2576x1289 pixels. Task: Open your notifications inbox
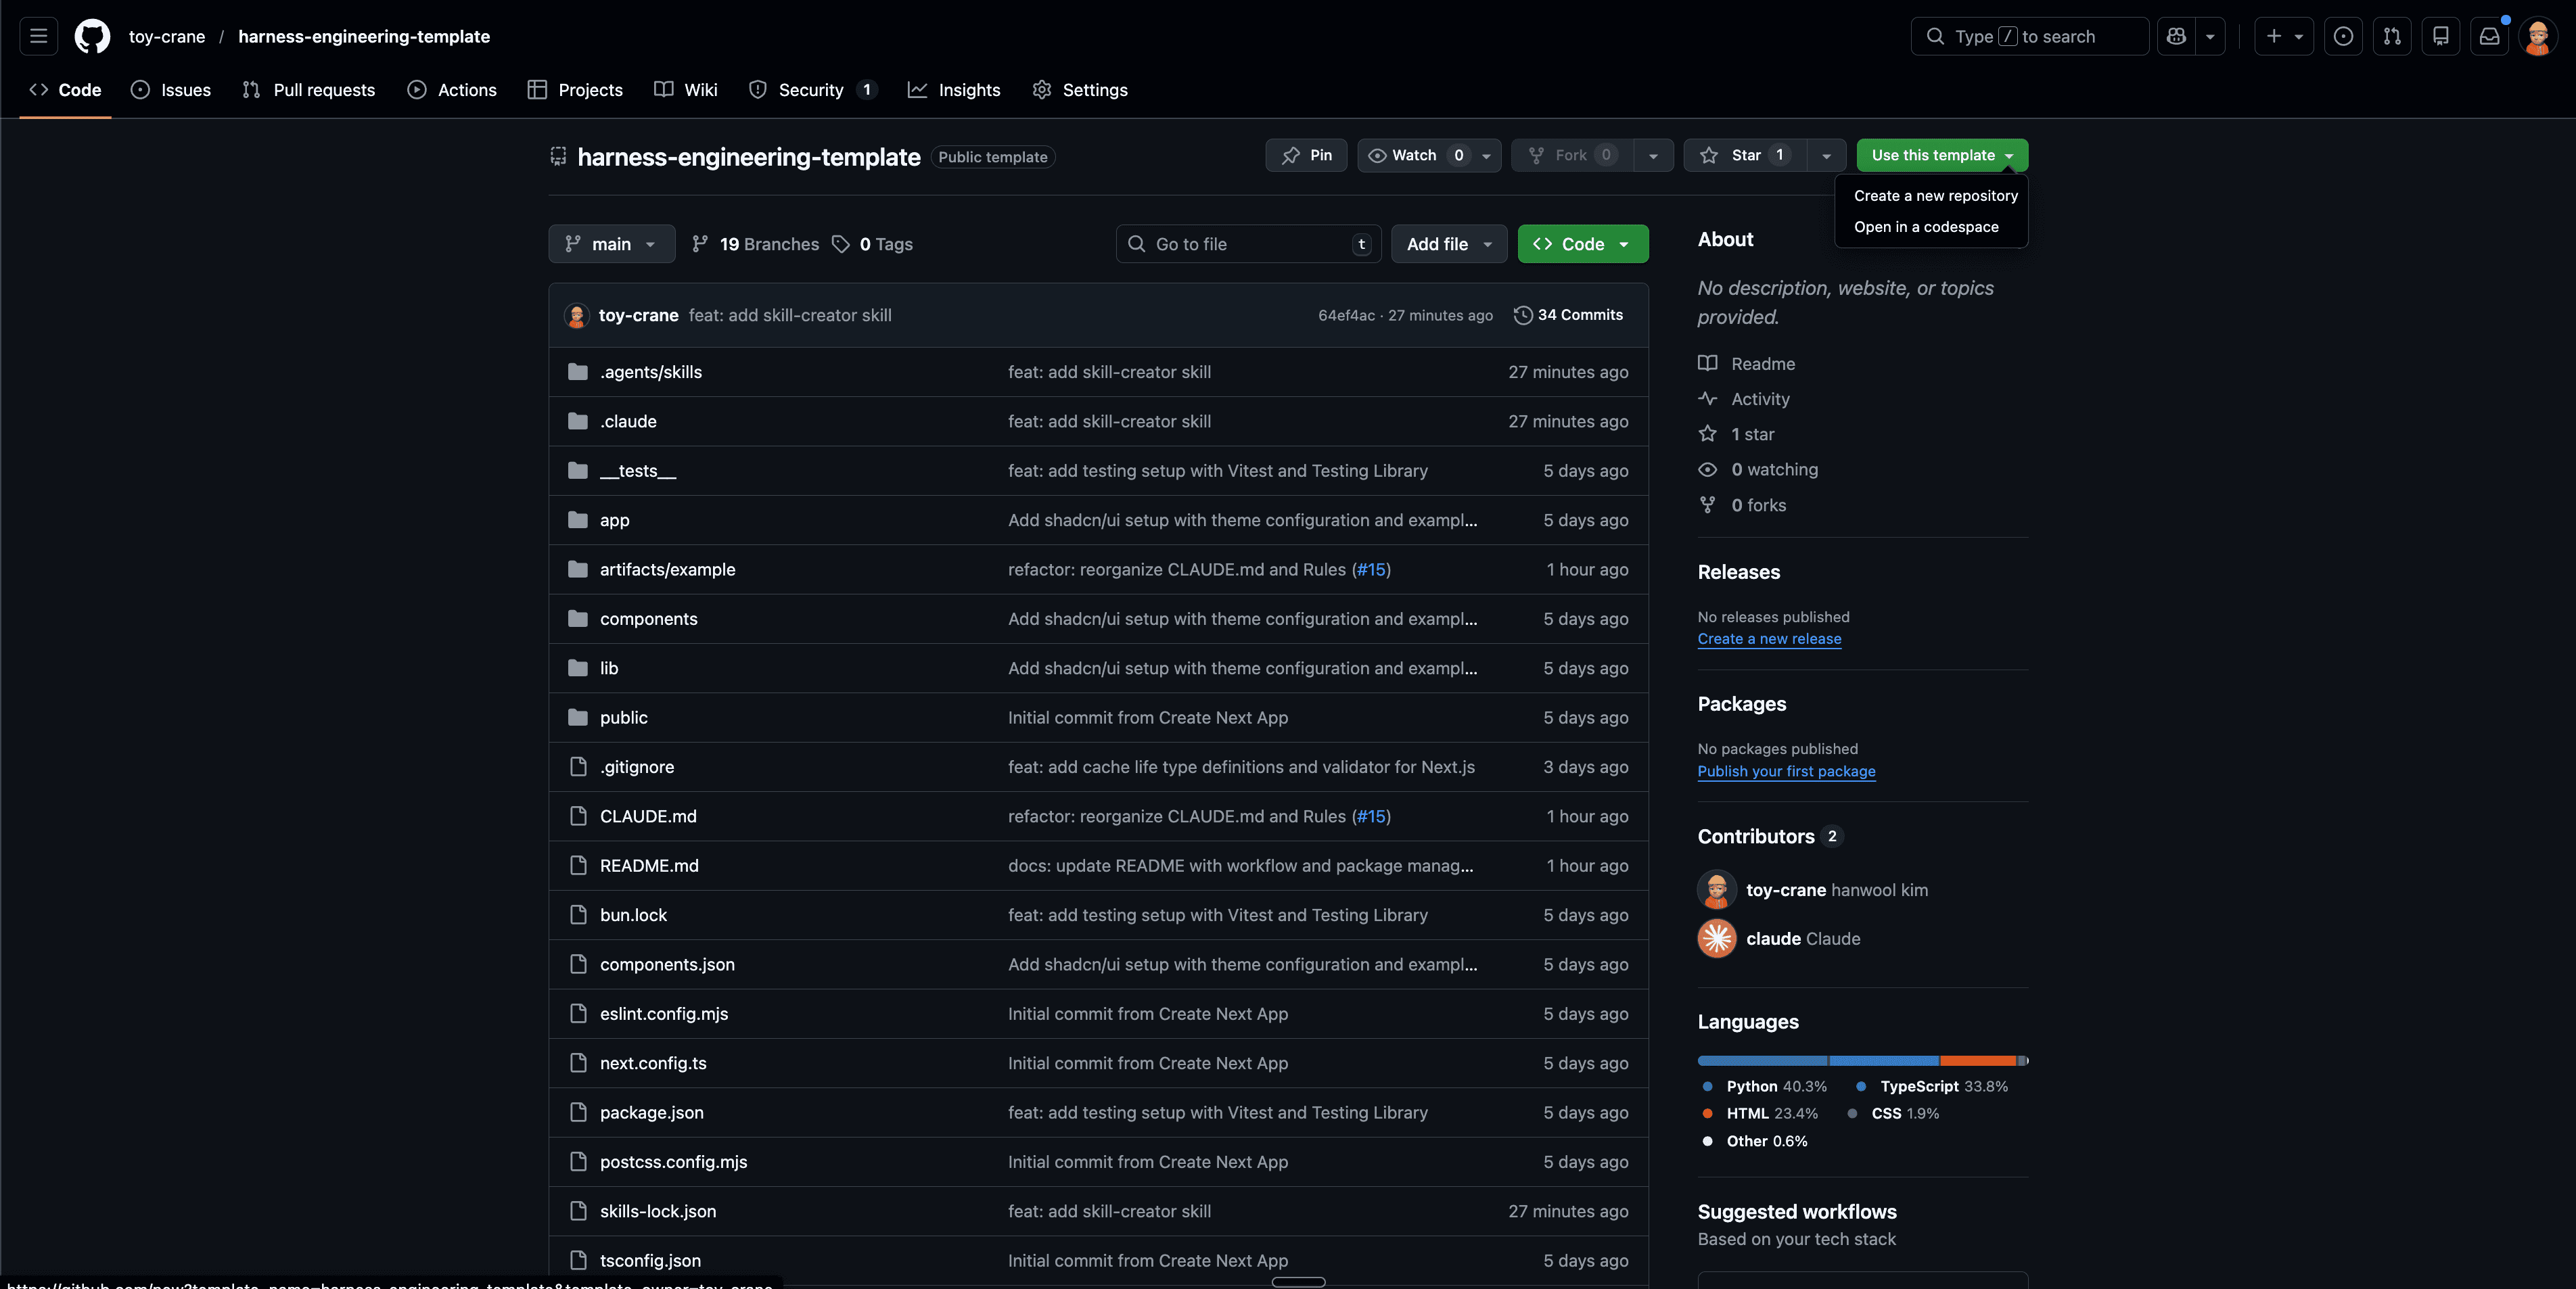(2489, 36)
